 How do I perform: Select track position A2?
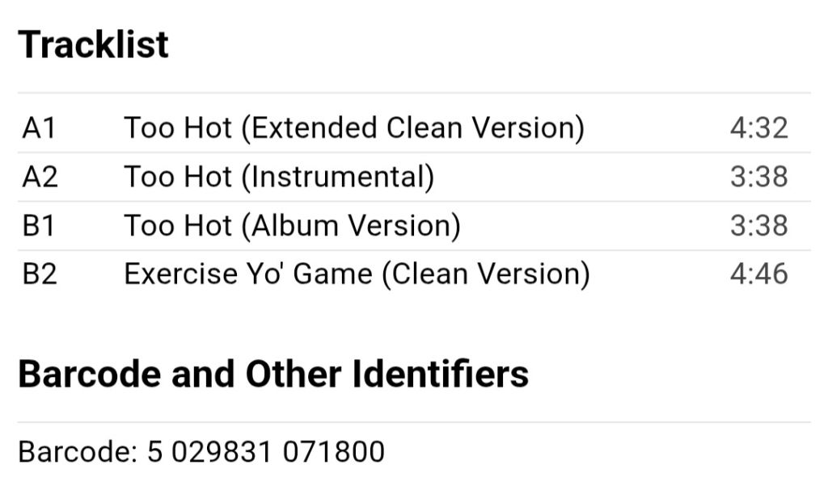(40, 177)
